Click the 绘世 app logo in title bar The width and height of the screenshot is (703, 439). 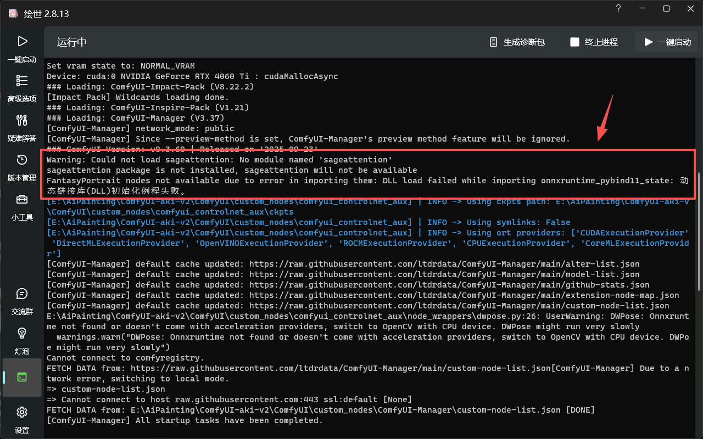(x=13, y=13)
